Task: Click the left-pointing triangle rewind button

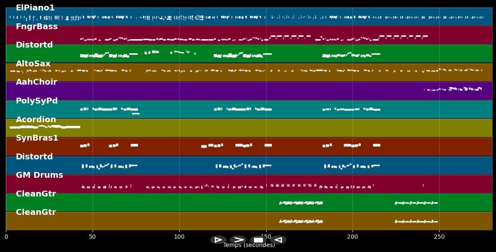Action: [x=278, y=240]
